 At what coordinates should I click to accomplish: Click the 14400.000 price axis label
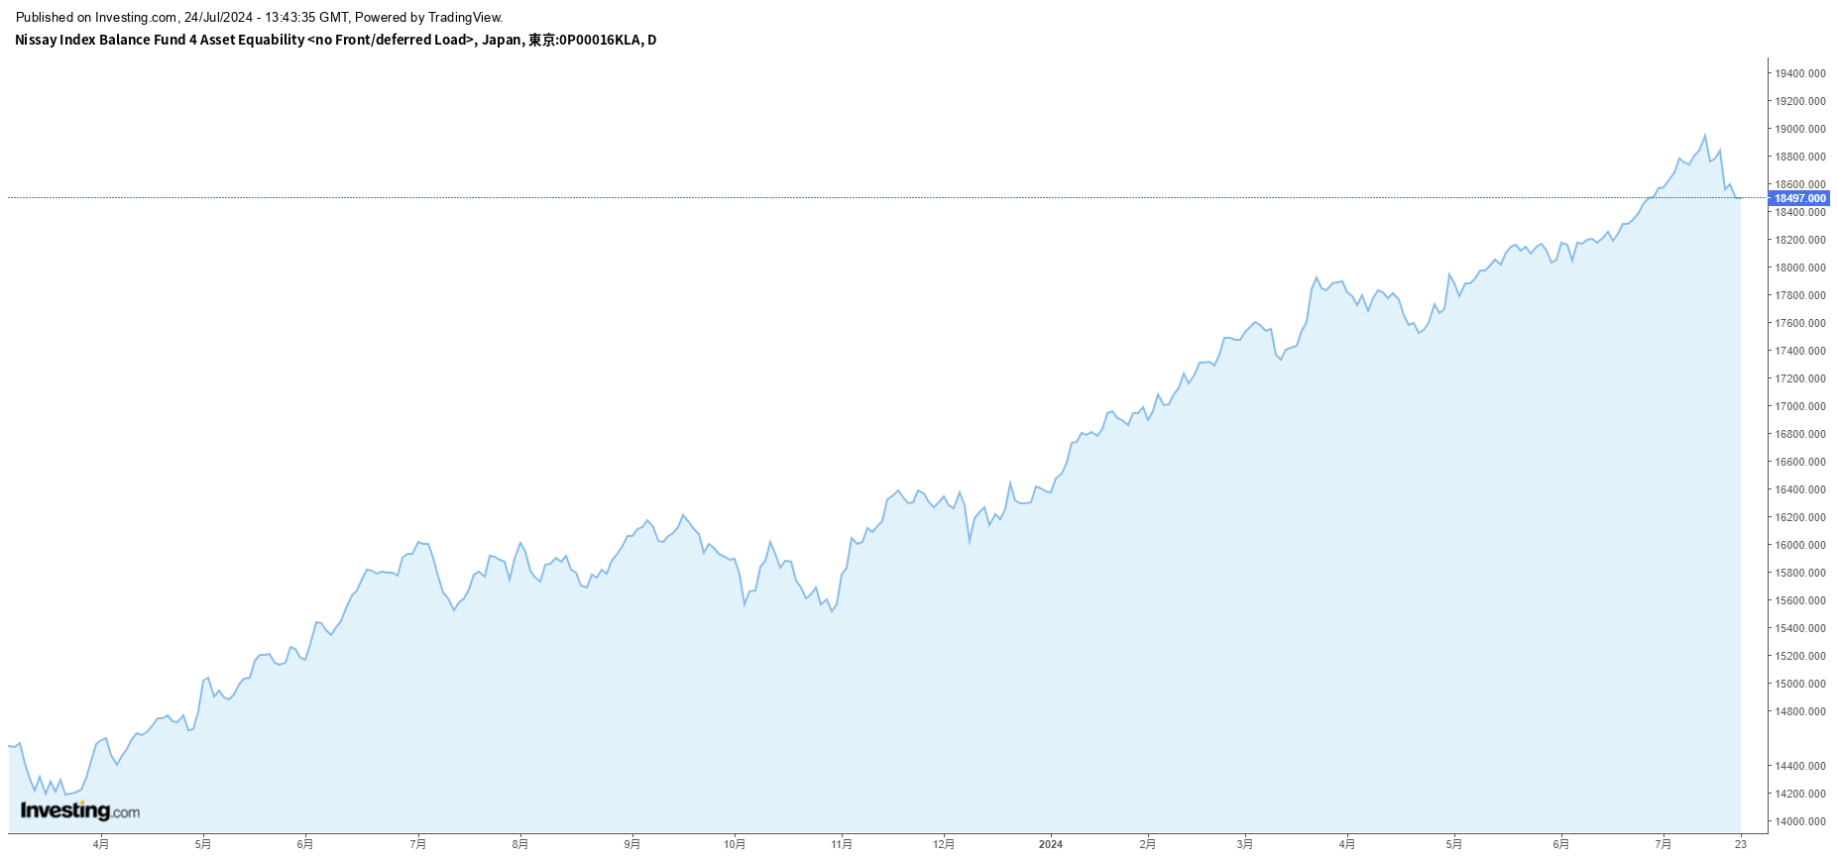pos(1800,766)
